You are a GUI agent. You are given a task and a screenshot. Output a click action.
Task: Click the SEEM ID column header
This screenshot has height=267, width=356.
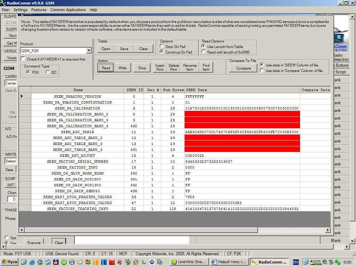click(x=134, y=90)
